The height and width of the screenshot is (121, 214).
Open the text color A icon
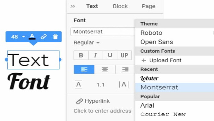[x=32, y=37]
